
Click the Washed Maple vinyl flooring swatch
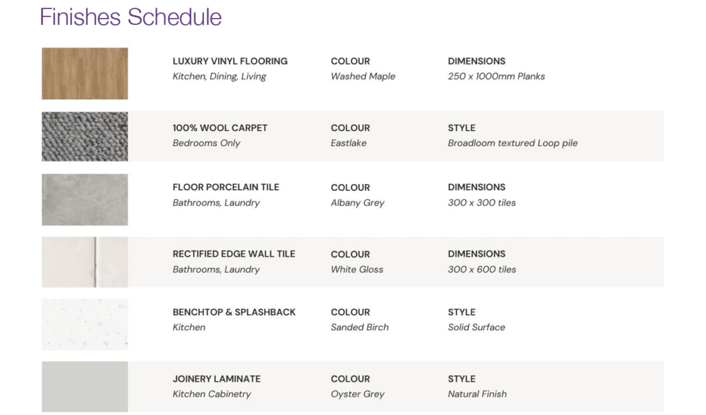84,74
